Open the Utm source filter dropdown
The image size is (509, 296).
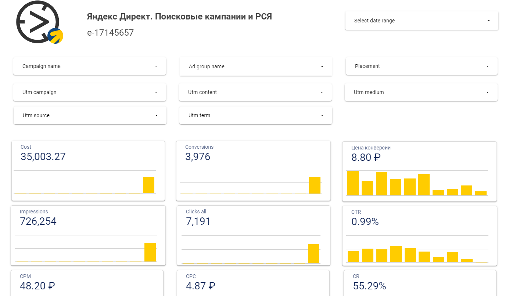(x=89, y=115)
